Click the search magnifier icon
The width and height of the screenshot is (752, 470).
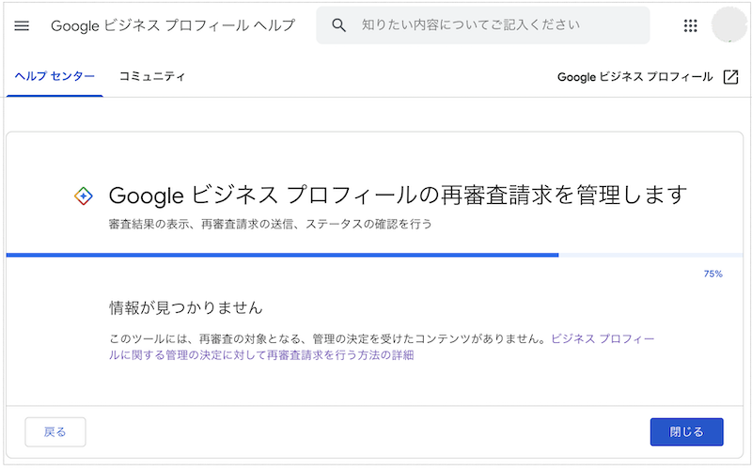pos(338,25)
